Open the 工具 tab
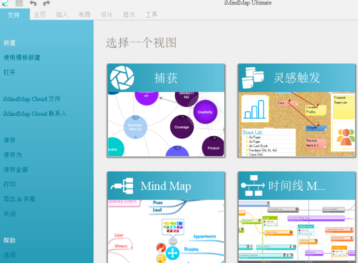The height and width of the screenshot is (263, 358). point(152,15)
